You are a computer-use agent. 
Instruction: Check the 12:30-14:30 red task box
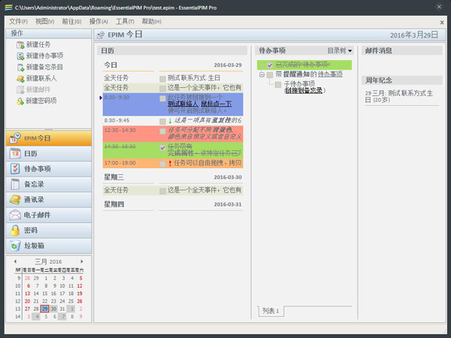[x=162, y=131]
